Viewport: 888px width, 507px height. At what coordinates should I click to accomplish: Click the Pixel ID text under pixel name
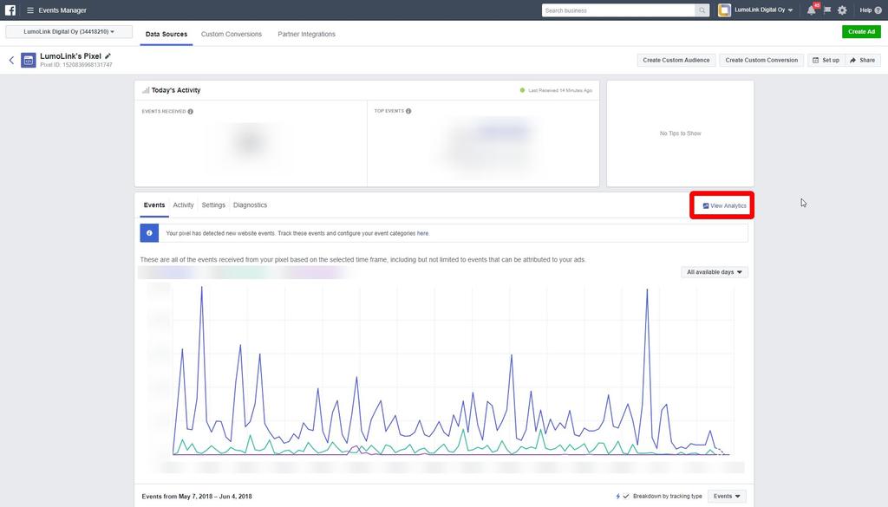click(76, 65)
